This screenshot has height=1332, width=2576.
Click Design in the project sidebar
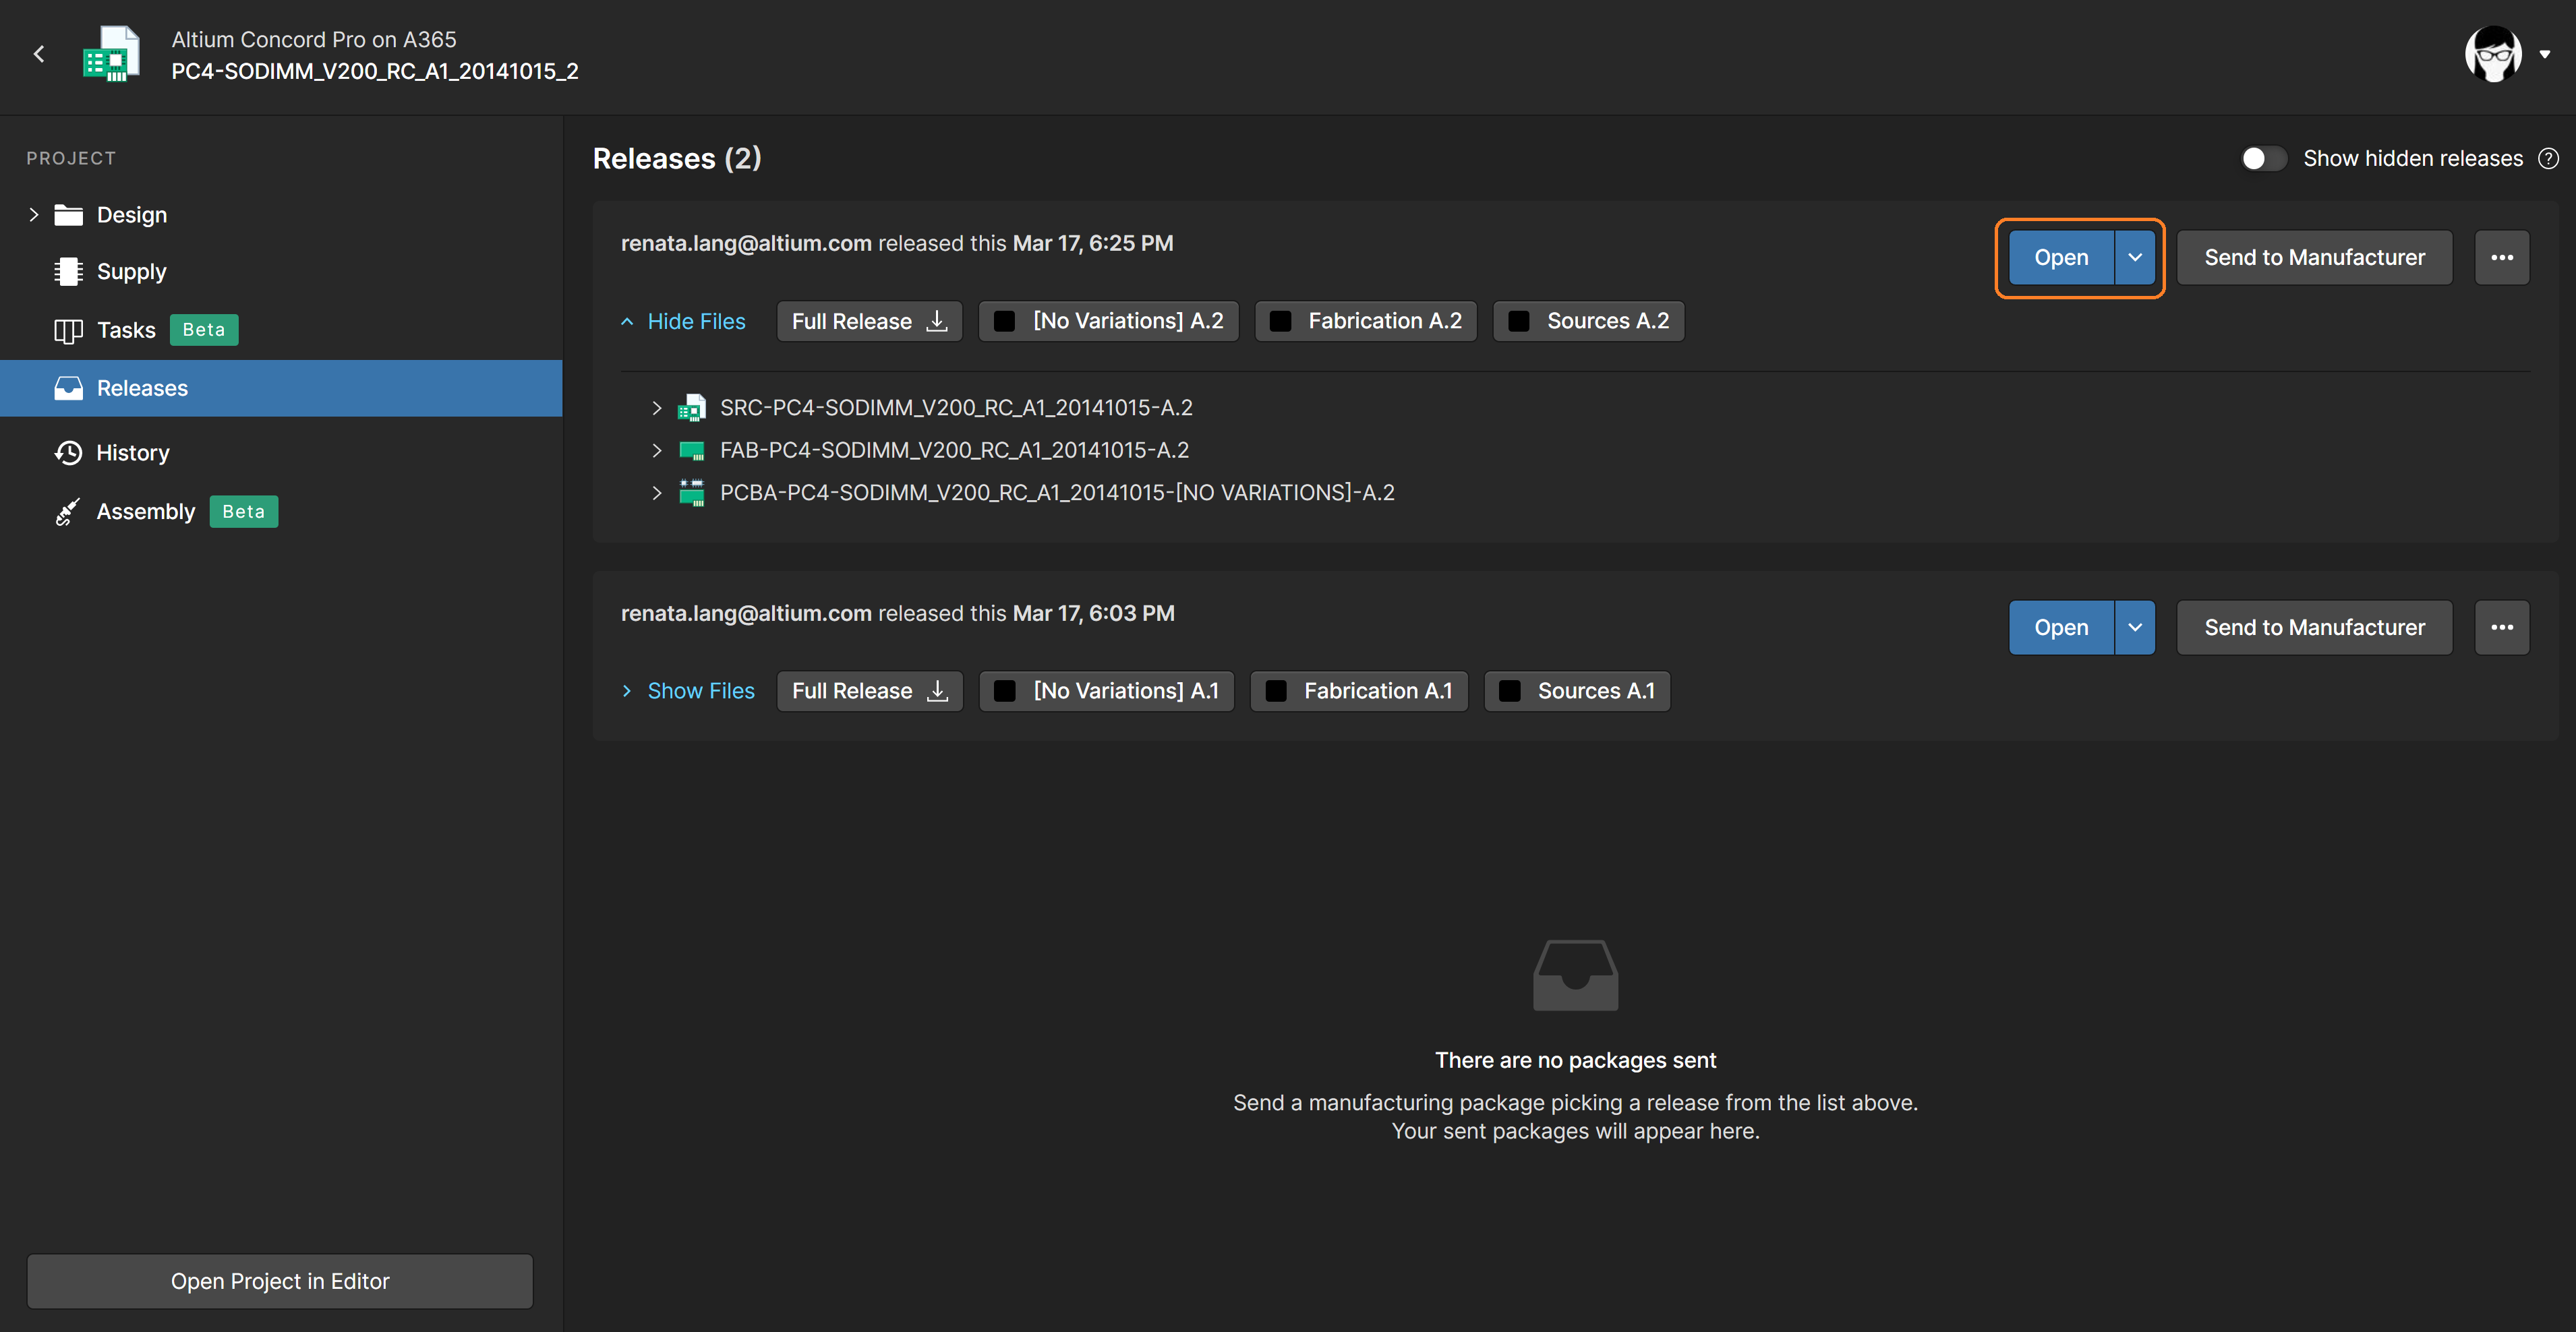131,212
